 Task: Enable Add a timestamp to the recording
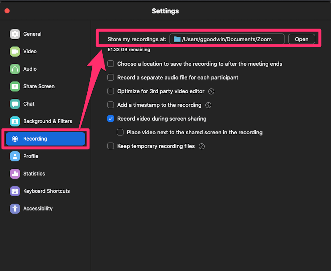pos(111,105)
